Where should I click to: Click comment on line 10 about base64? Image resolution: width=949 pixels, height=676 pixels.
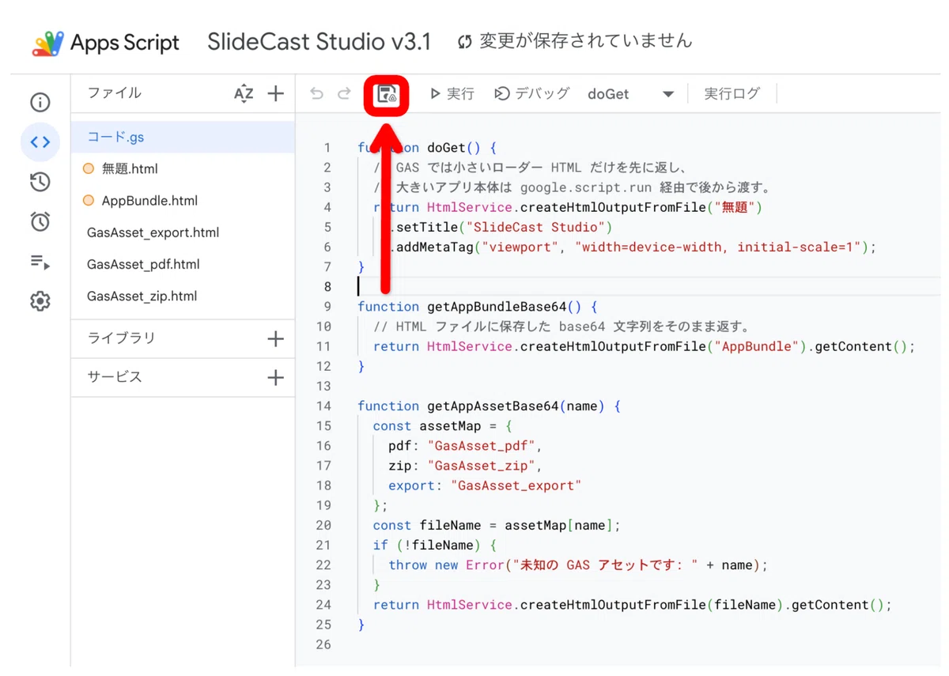coord(561,326)
